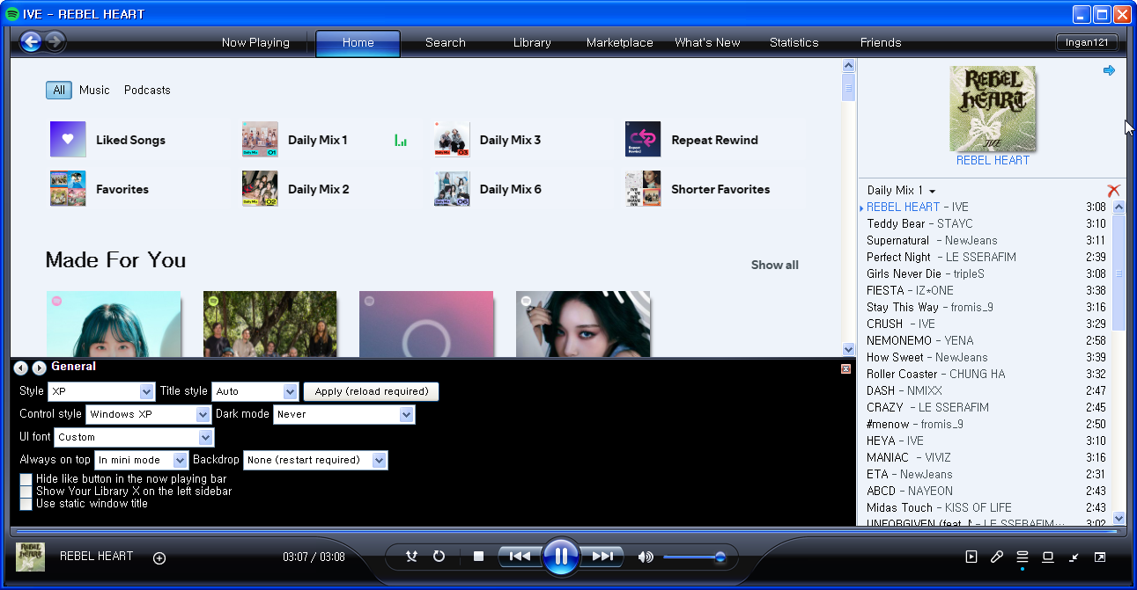Switch to the Now Playing tab

coord(255,42)
